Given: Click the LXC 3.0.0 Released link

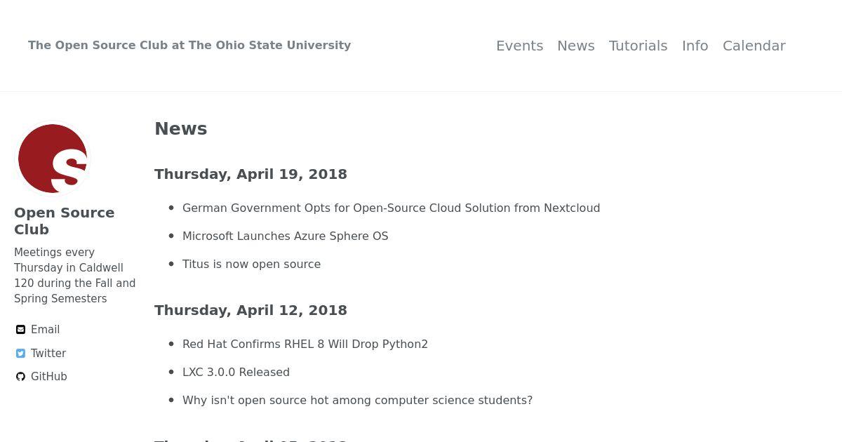Looking at the screenshot, I should click(236, 372).
